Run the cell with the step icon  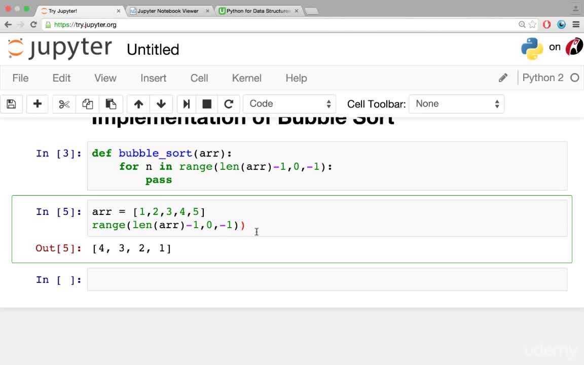click(186, 104)
